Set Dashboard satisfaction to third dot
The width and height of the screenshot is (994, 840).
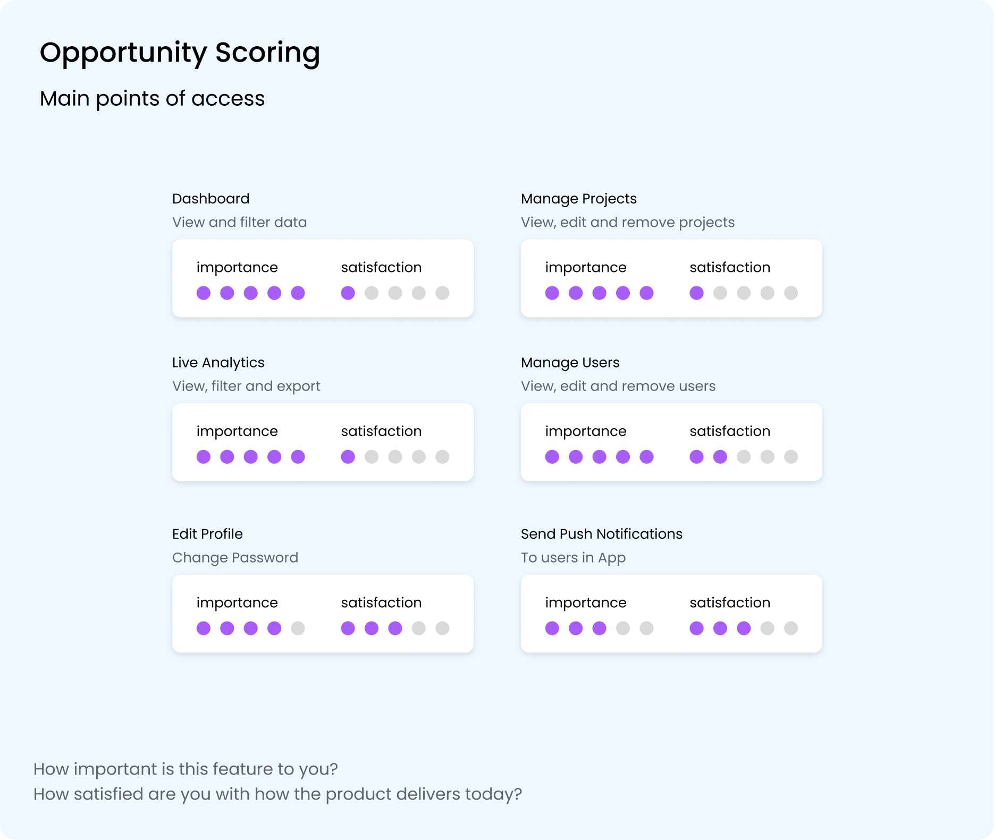(x=395, y=293)
